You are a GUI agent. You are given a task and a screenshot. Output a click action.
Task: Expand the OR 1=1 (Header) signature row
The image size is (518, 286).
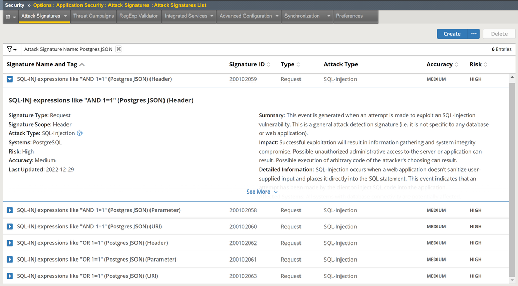[10, 243]
